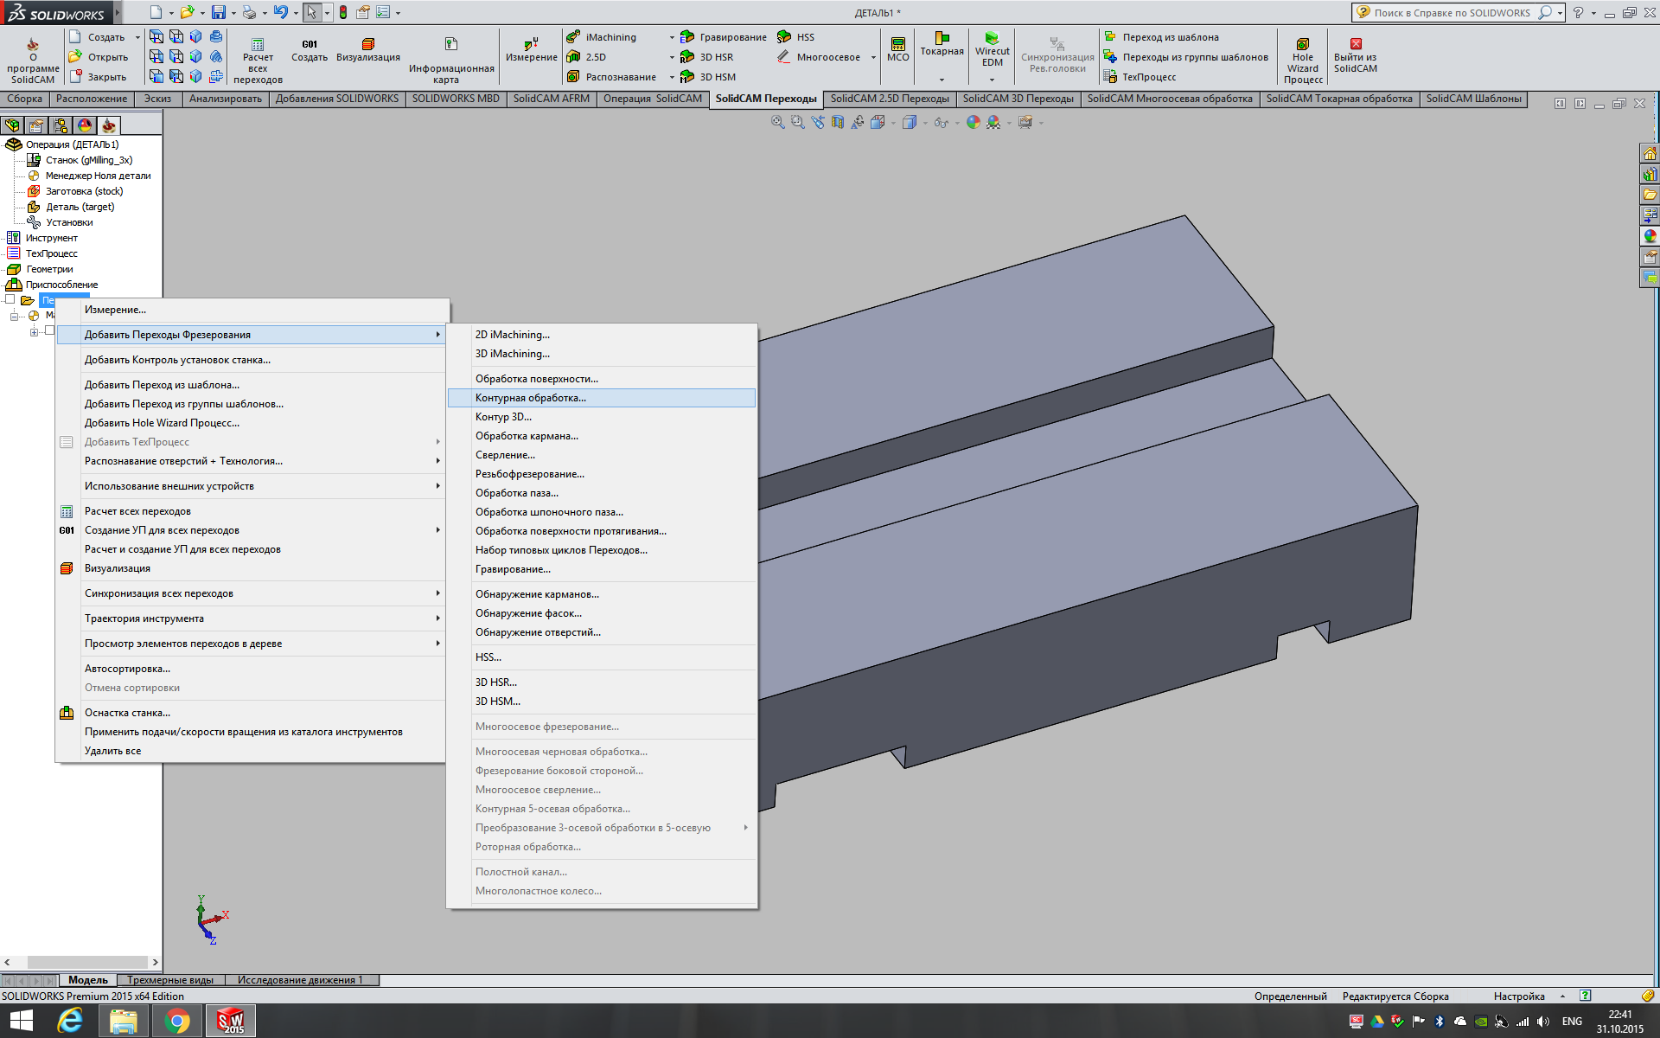Viewport: 1660px width, 1038px height.
Task: Select Станок (gMilling_3x) in the tree
Action: click(x=88, y=160)
